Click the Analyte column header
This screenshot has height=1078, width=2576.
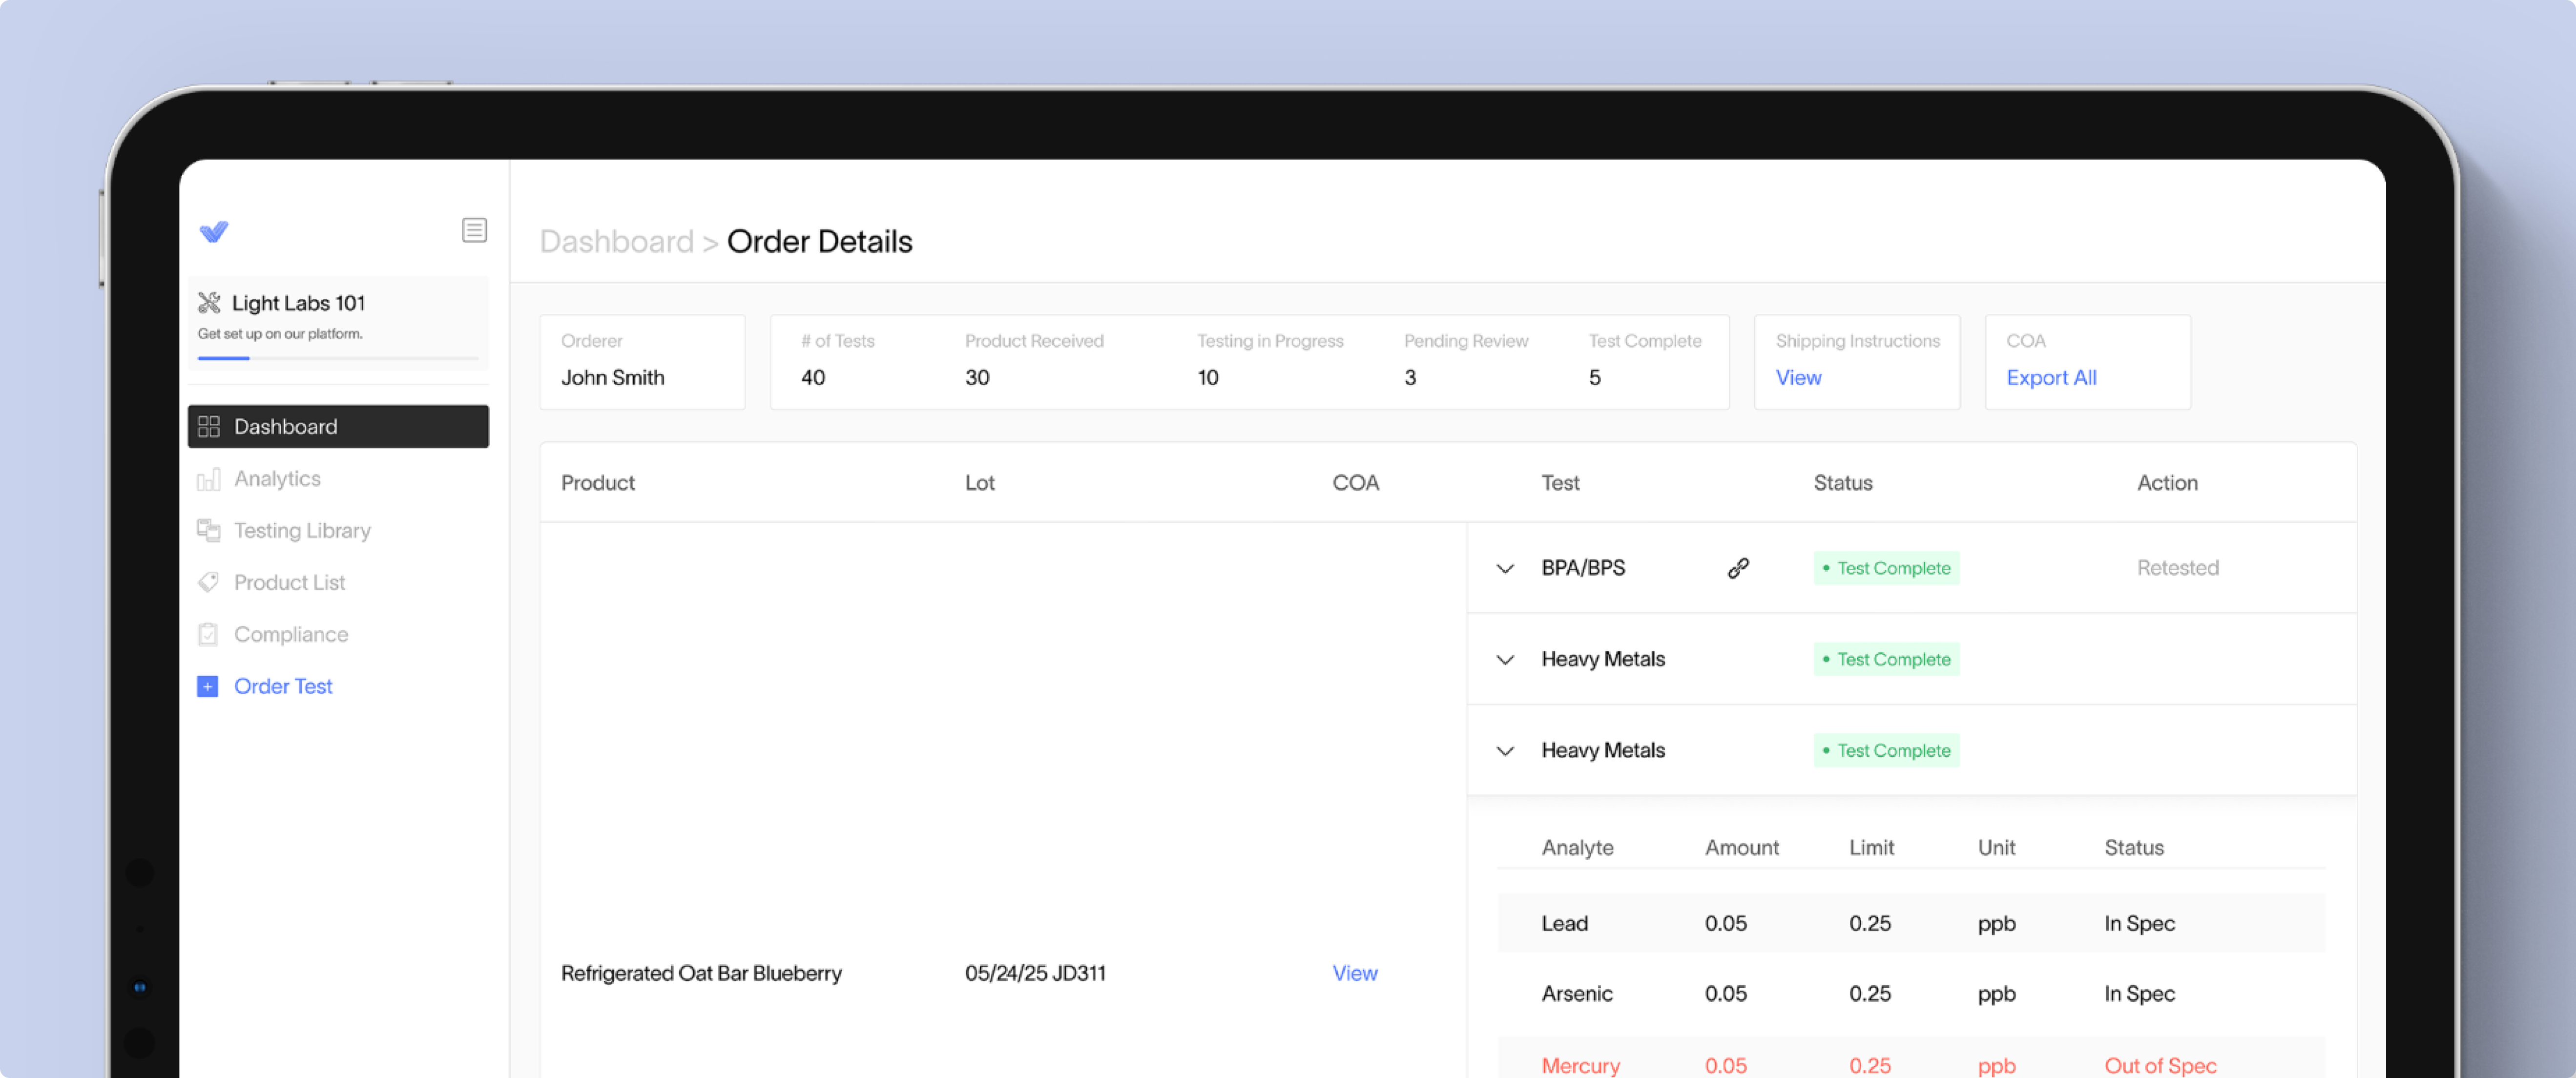click(x=1577, y=848)
